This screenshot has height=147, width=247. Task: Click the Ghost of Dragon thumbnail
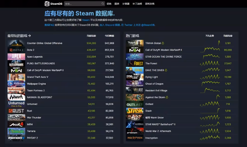pyautogui.click(x=135, y=84)
